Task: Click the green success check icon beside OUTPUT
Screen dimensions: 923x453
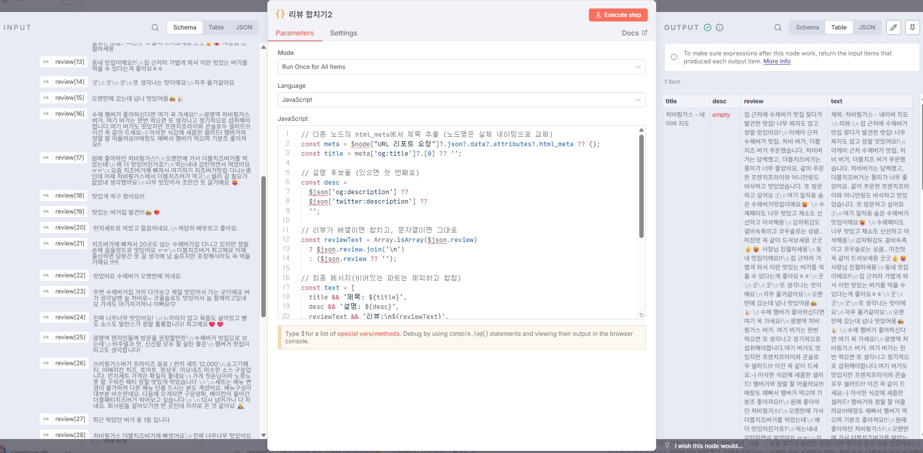Action: click(x=708, y=27)
